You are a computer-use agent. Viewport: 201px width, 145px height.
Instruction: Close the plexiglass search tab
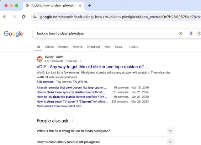click(x=80, y=6)
